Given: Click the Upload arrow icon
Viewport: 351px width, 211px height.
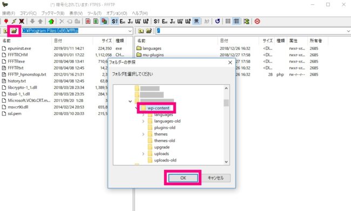Looking at the screenshot, I should point(40,21).
